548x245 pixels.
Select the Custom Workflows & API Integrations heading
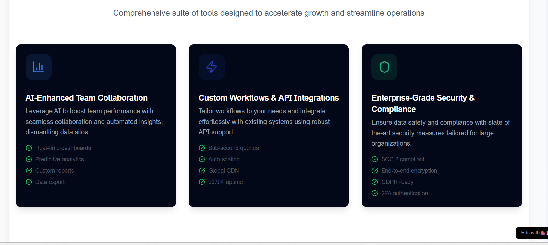point(269,98)
